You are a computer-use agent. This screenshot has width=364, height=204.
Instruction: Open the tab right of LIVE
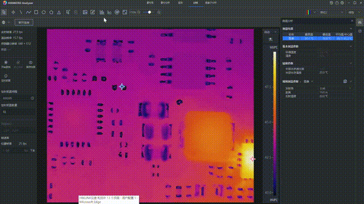point(211,3)
